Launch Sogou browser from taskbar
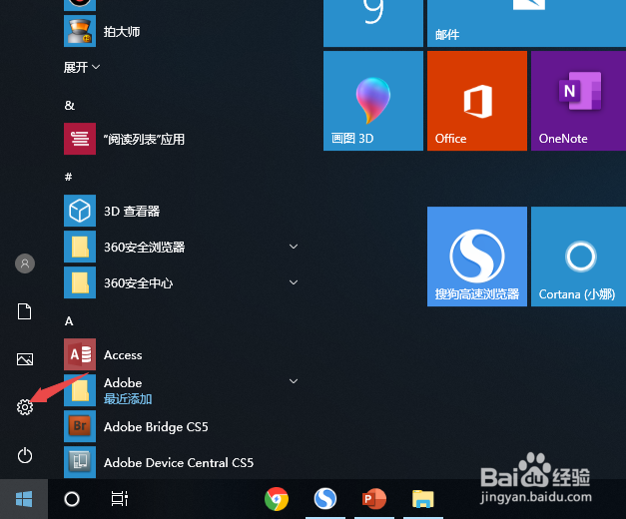This screenshot has height=519, width=626. (x=324, y=499)
